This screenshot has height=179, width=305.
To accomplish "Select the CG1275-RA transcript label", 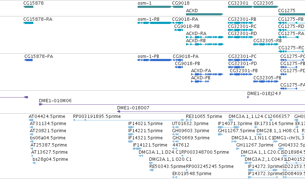I will (291, 34).
